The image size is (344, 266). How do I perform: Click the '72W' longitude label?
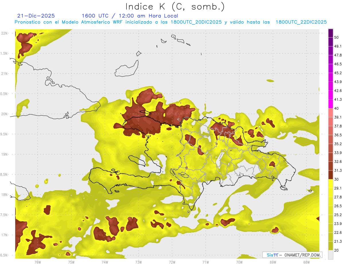(172, 262)
